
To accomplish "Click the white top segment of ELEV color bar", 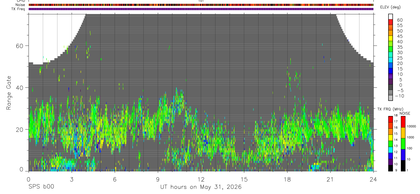I will point(391,16).
